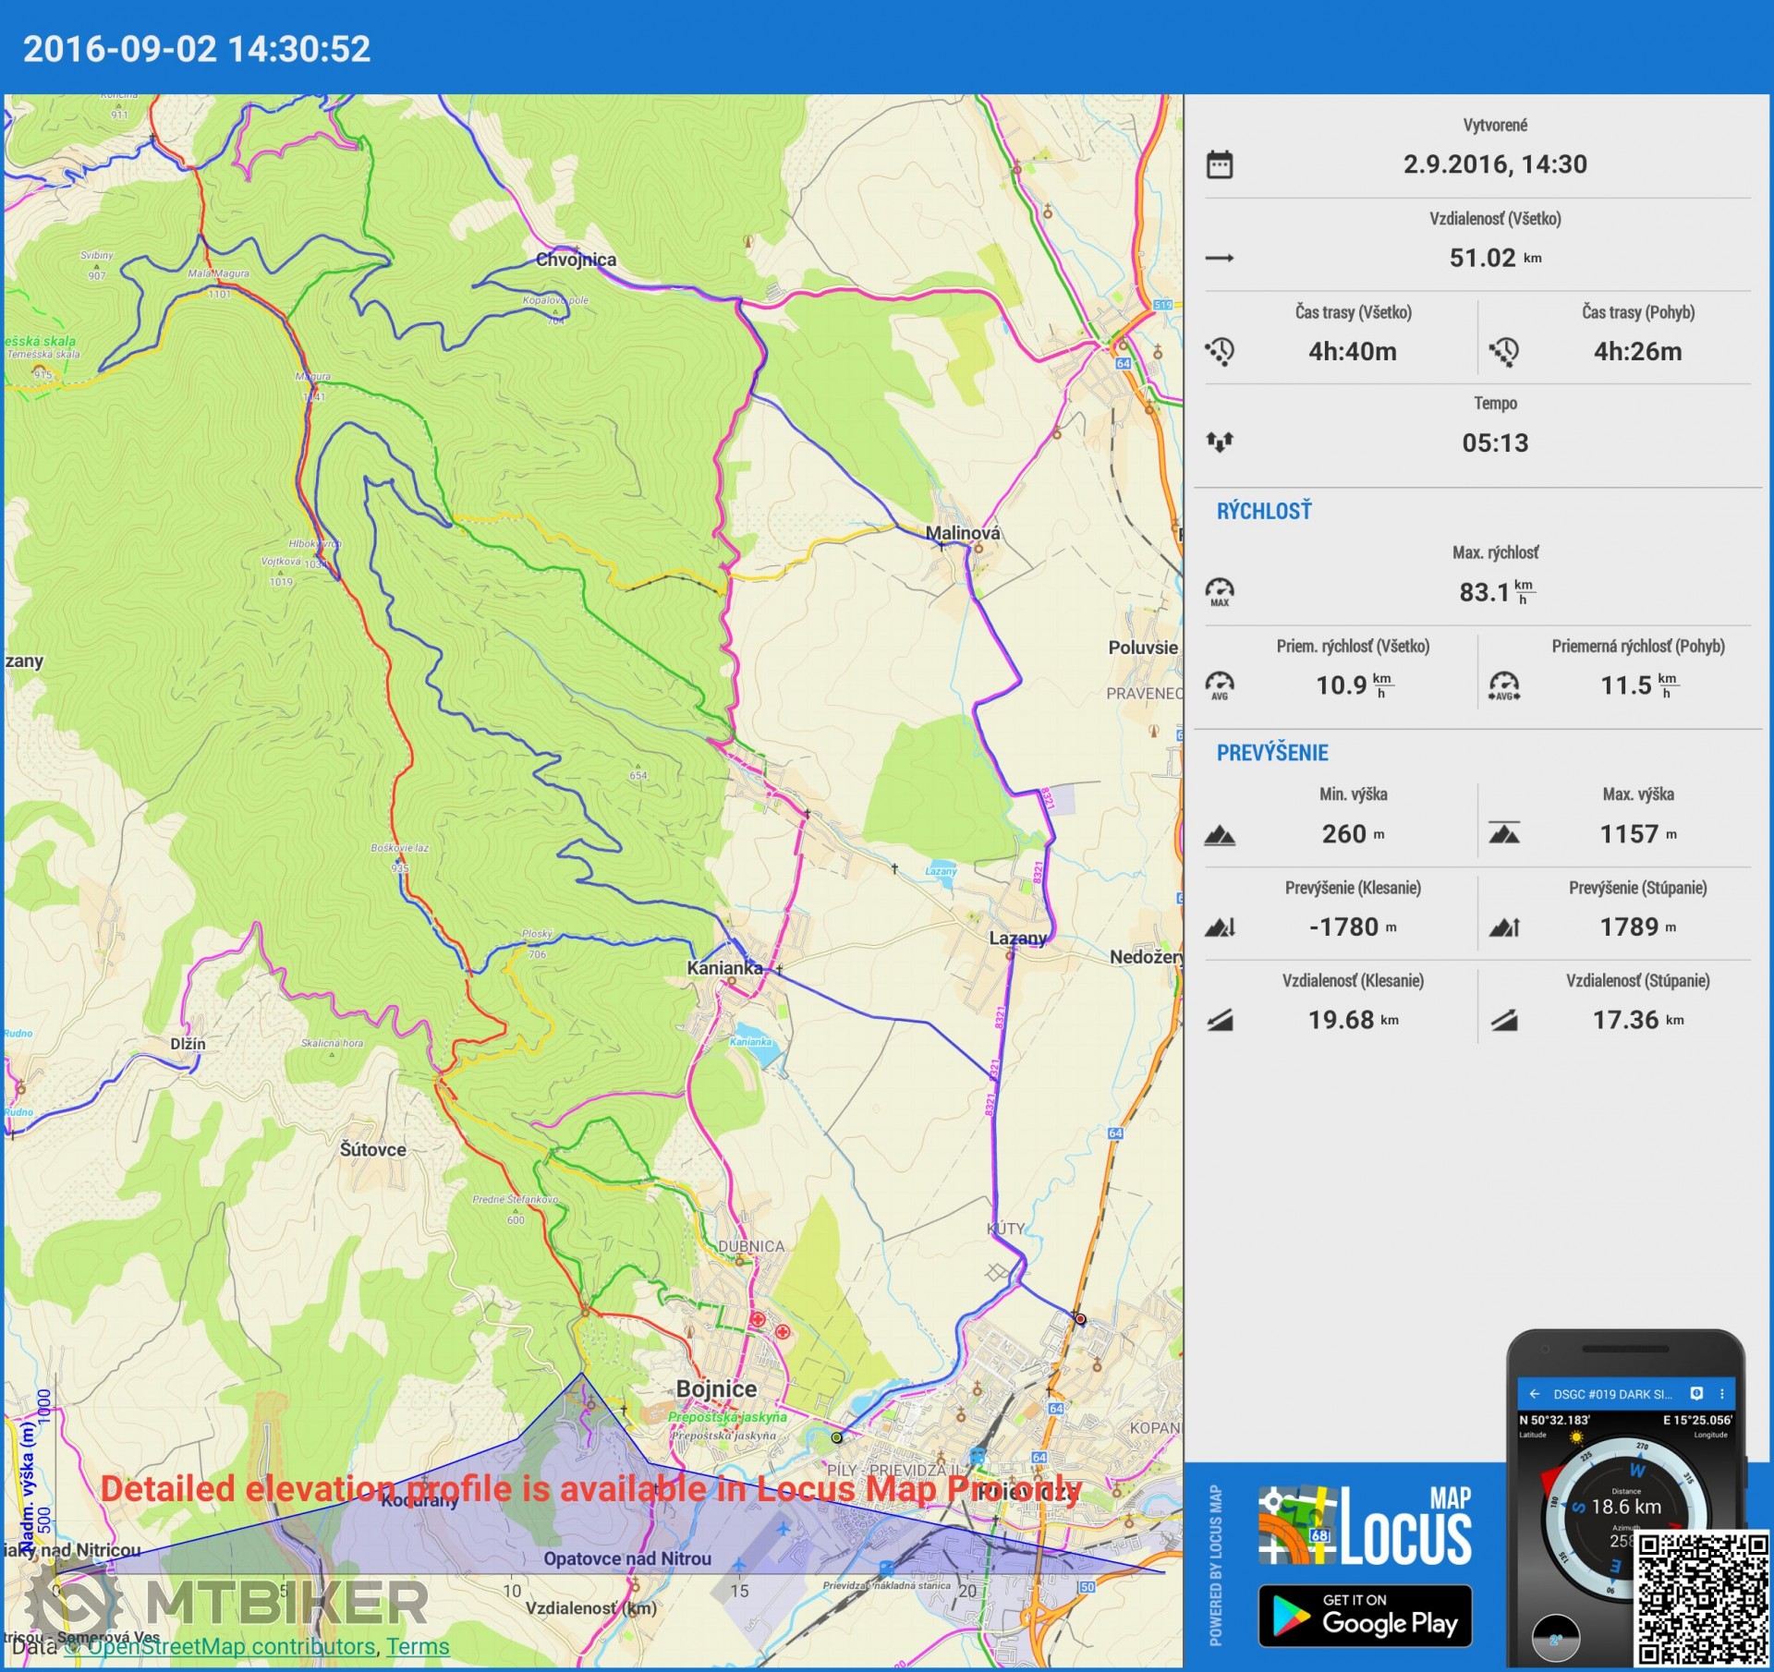Click the track end point marker
The image size is (1774, 1672).
pyautogui.click(x=1080, y=1319)
